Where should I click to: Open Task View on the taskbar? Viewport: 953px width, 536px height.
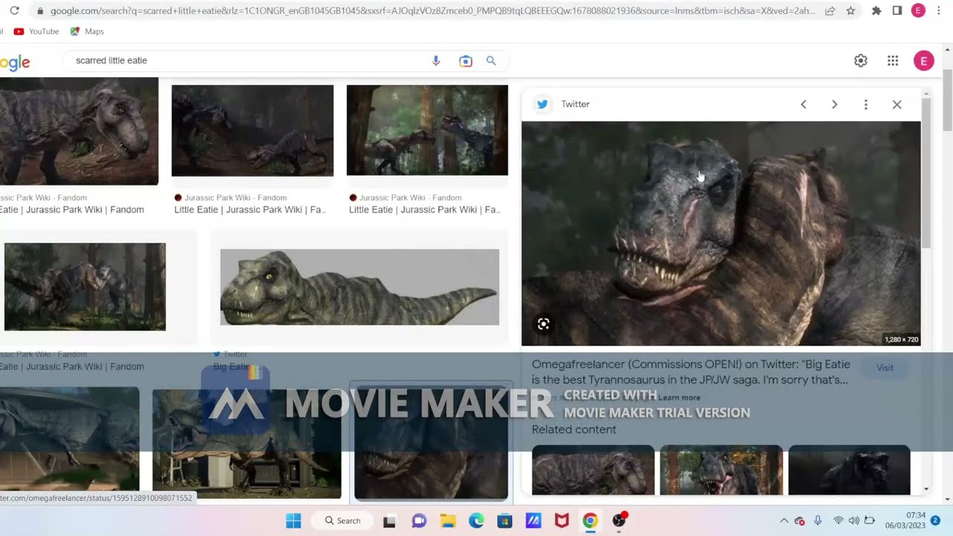389,520
